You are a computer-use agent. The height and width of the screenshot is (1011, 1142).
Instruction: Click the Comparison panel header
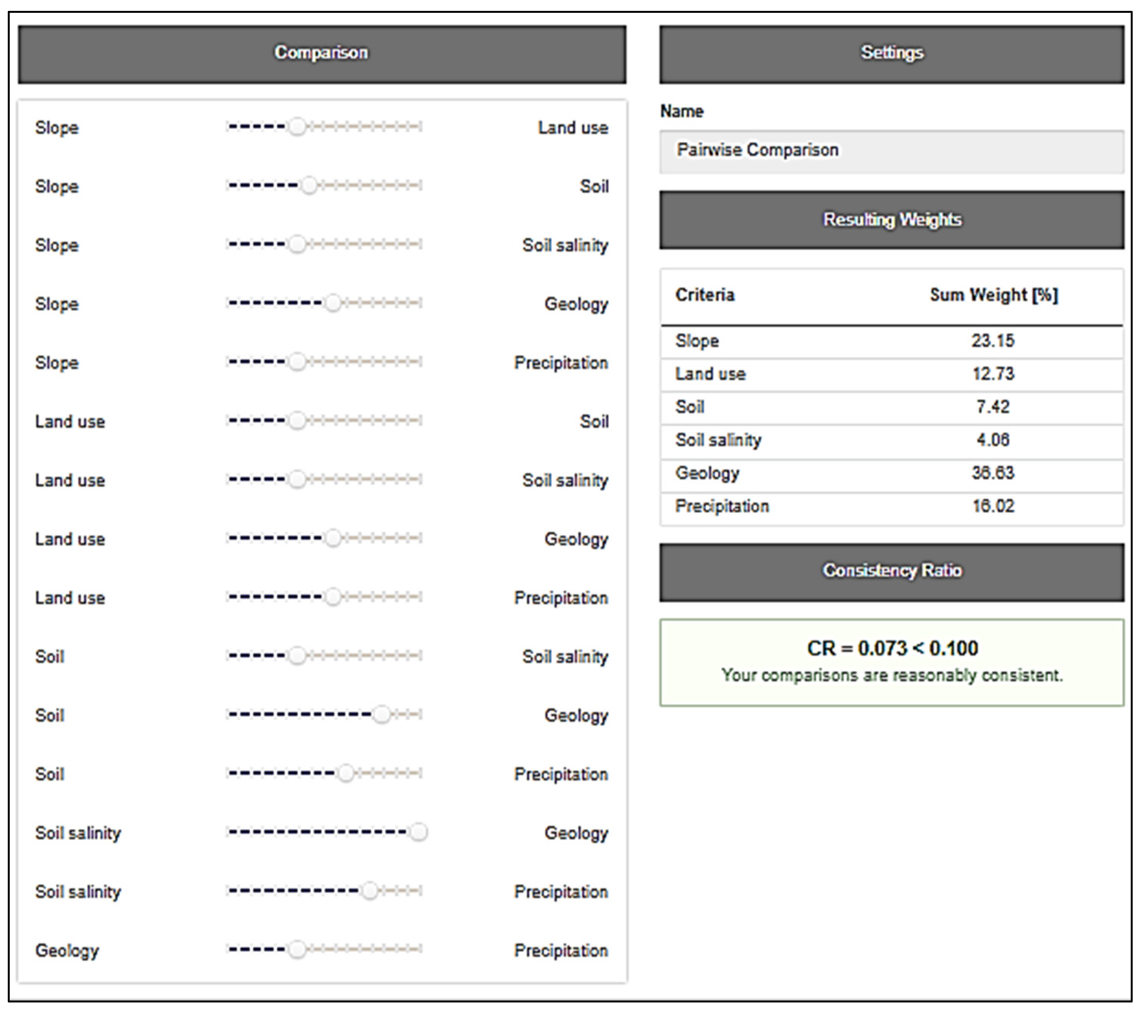coord(322,54)
